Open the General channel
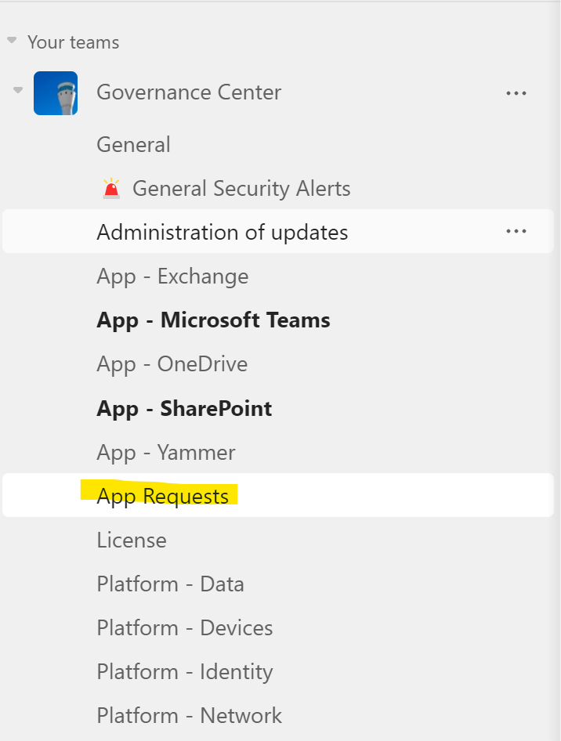 pos(133,145)
